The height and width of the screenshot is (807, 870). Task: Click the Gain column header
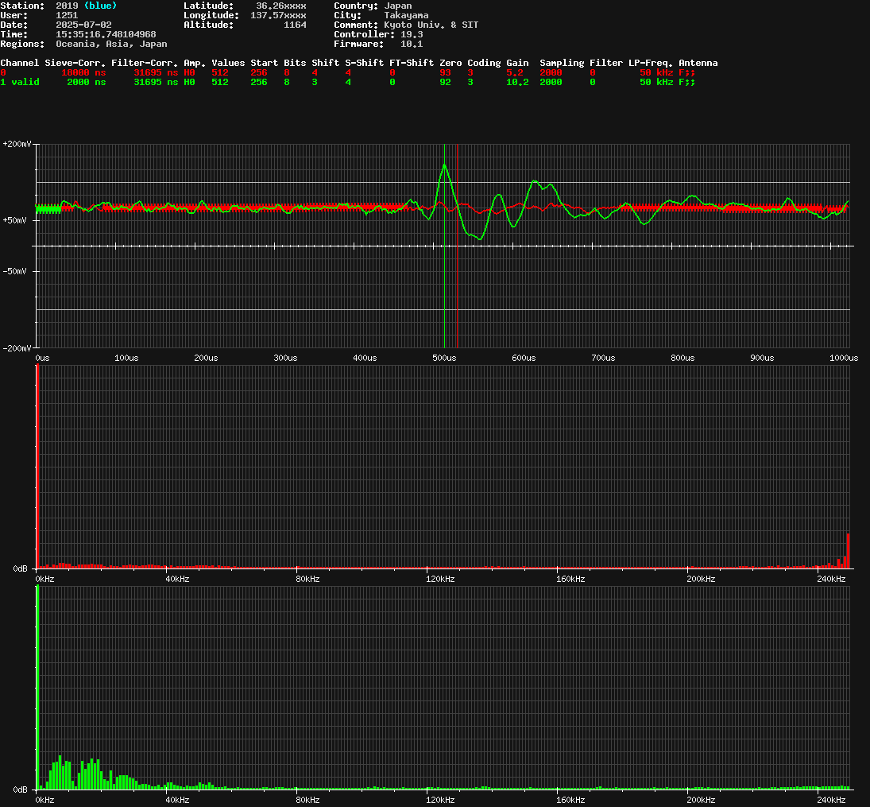[x=517, y=63]
